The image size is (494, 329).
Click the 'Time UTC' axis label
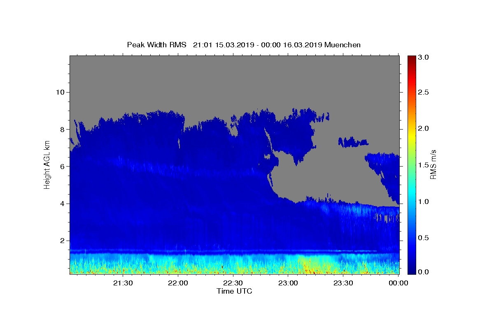(234, 291)
